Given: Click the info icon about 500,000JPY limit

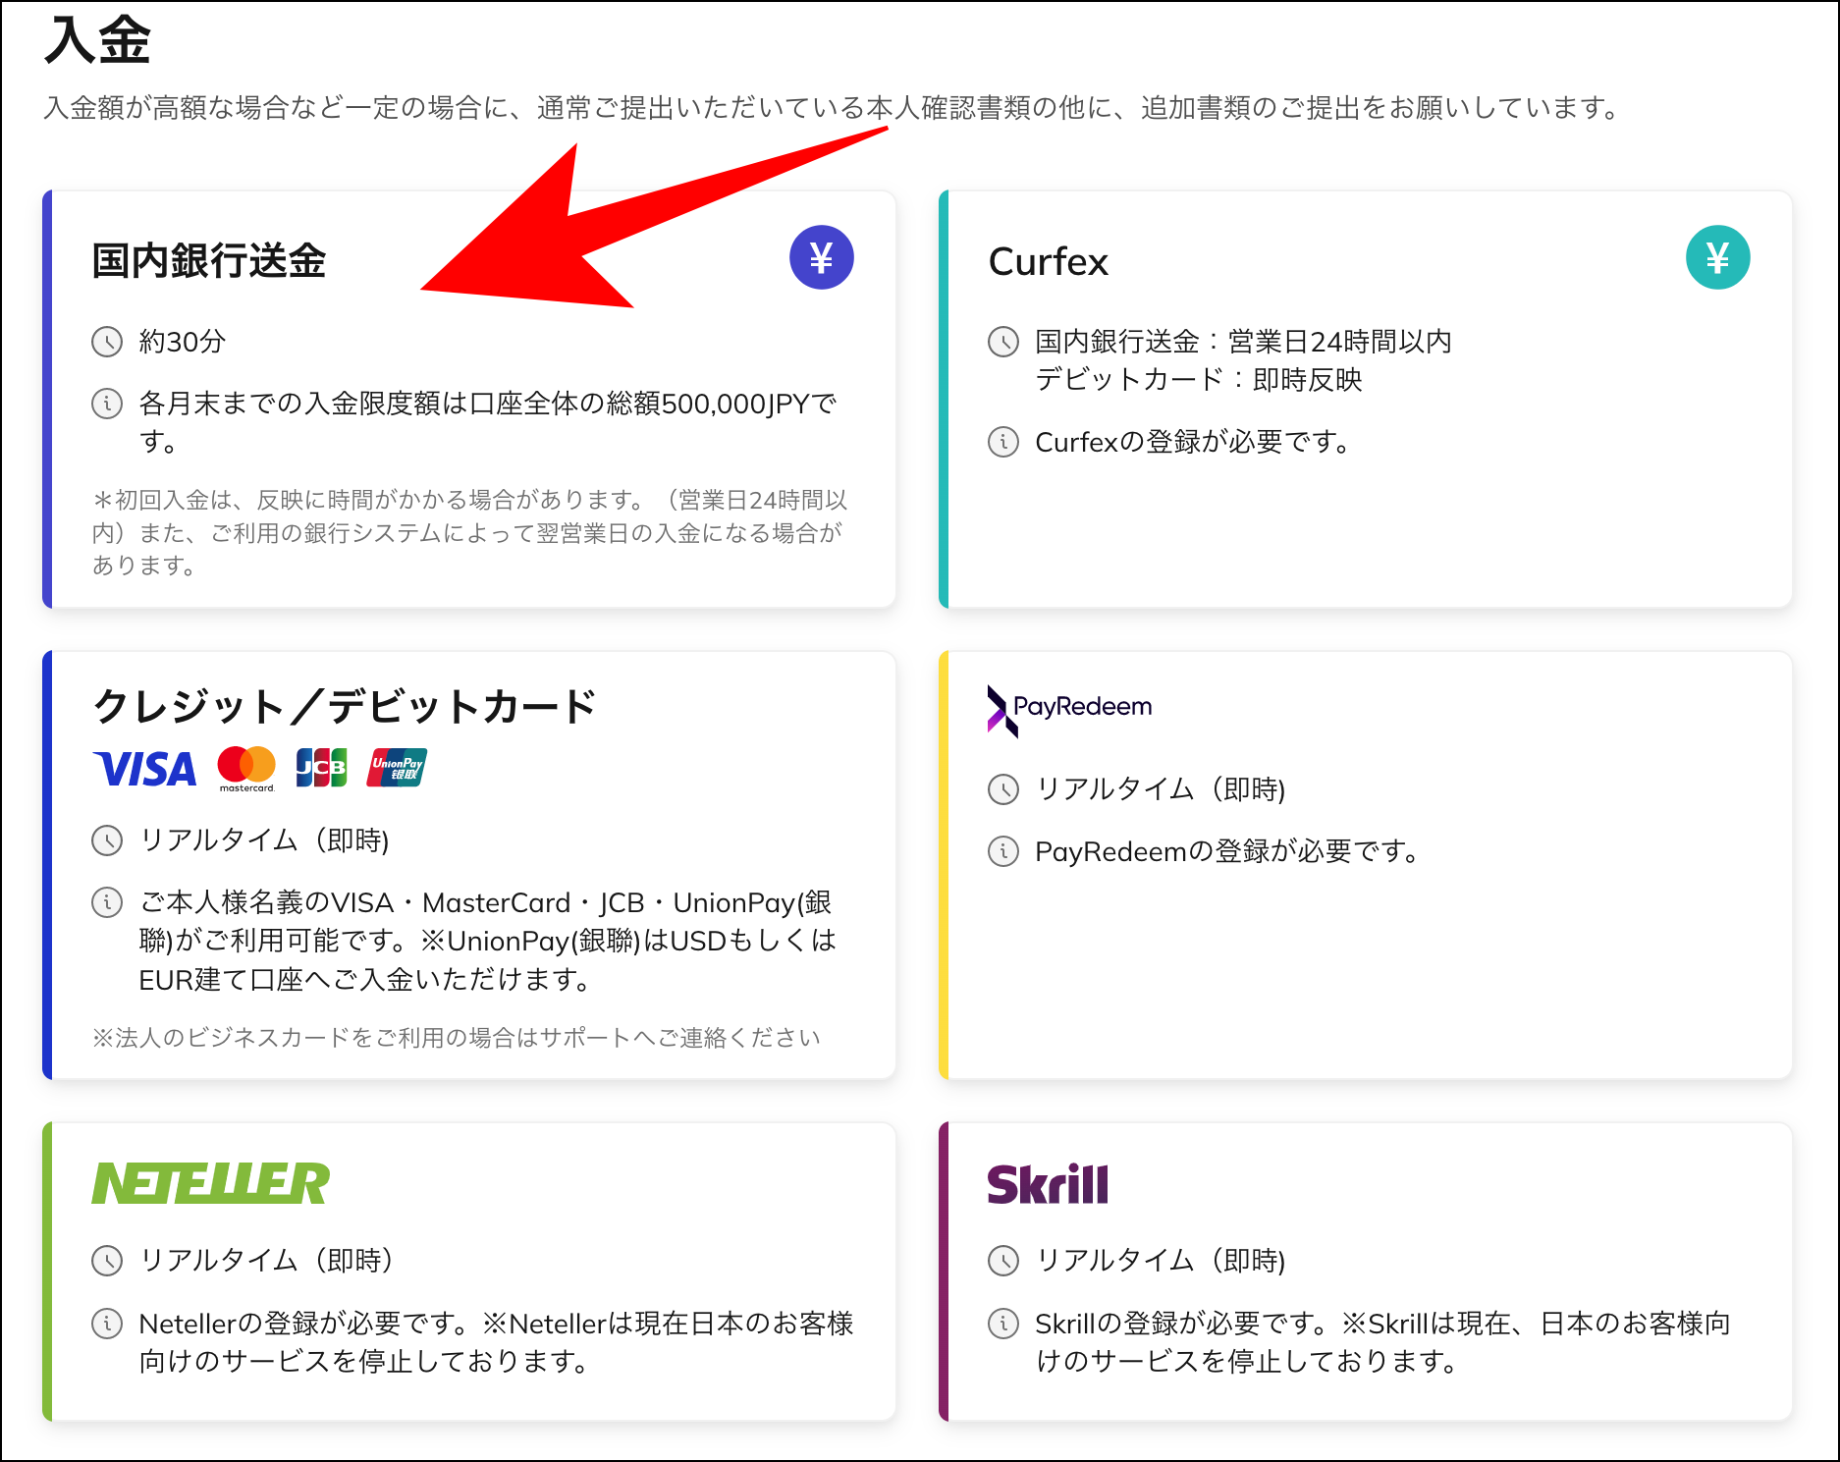Looking at the screenshot, I should pos(106,405).
